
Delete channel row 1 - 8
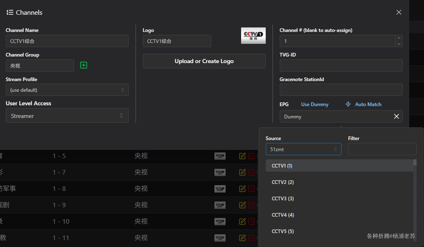pos(251,188)
